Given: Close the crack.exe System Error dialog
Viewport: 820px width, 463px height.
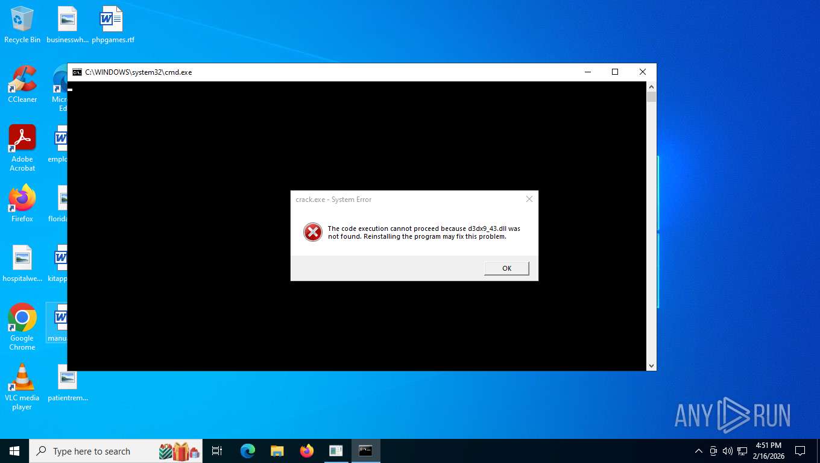Looking at the screenshot, I should (x=529, y=199).
